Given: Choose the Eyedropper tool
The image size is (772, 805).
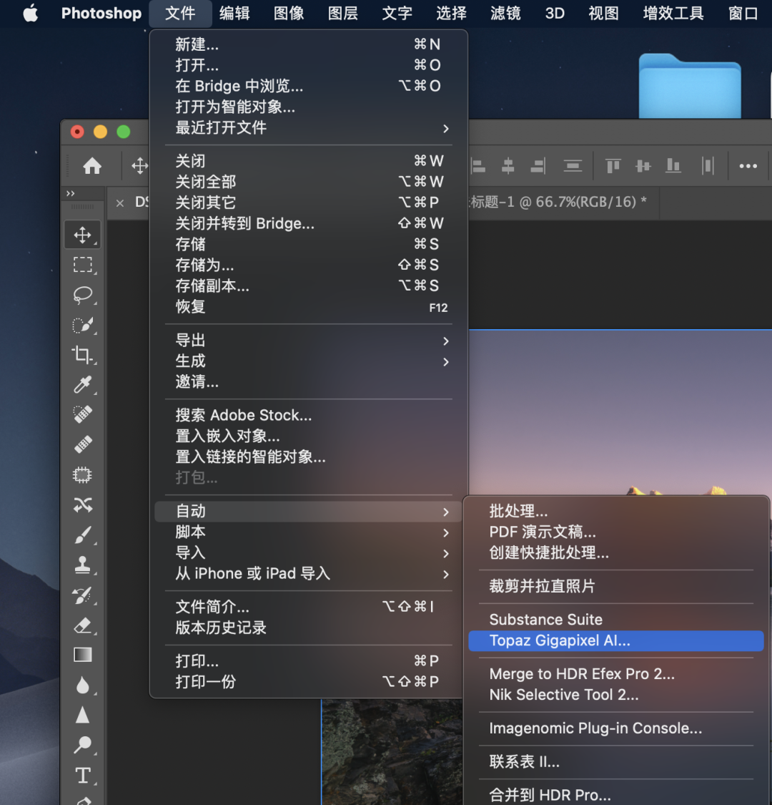Looking at the screenshot, I should coord(83,385).
